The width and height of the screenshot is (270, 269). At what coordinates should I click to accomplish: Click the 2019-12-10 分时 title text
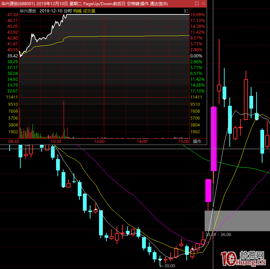[56, 11]
